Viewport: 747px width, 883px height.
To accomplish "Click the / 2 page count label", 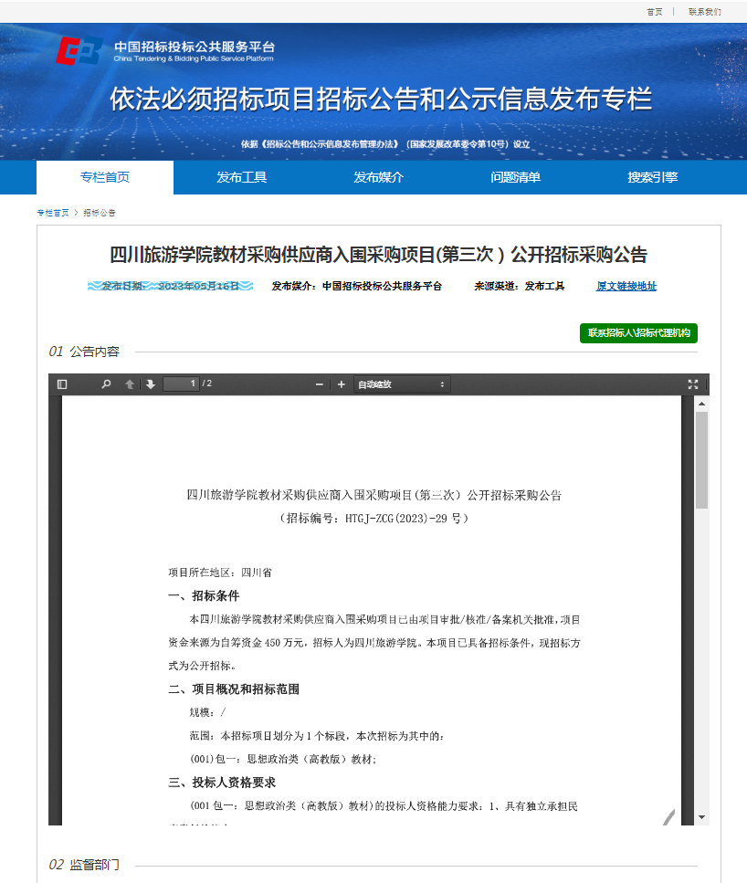I will pyautogui.click(x=207, y=384).
